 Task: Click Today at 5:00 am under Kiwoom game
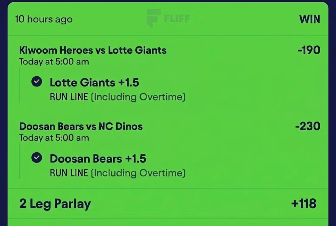coord(54,62)
